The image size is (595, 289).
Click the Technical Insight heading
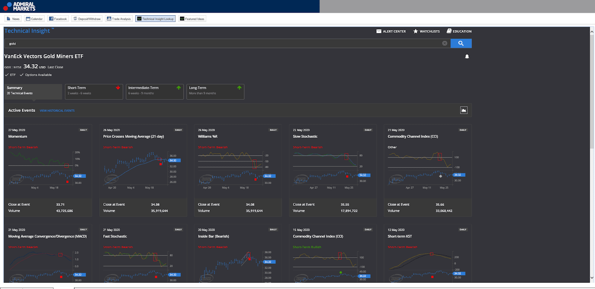[27, 31]
